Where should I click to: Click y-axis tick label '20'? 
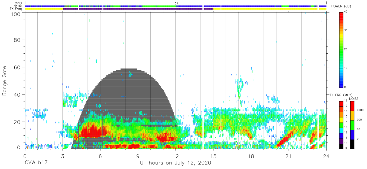click(17, 122)
